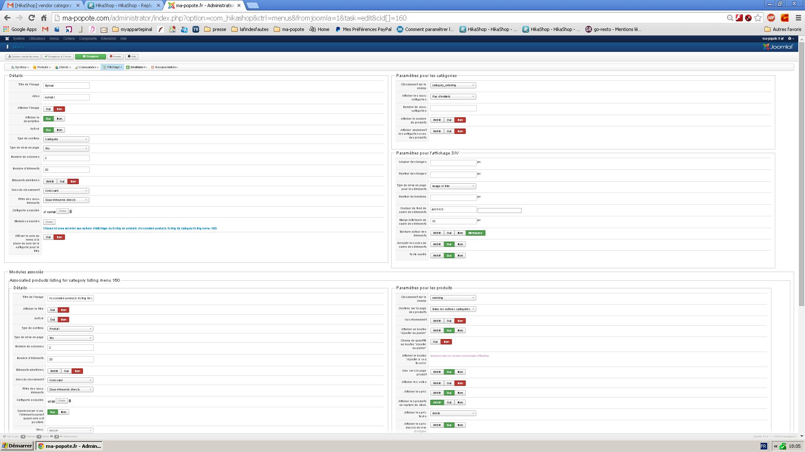
Task: Click the Adblock Plus extension icon
Action: pyautogui.click(x=771, y=18)
